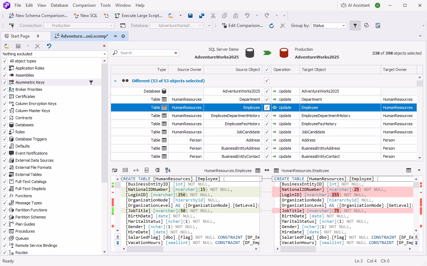This screenshot has width=427, height=266.
Task: Clear the search field with red X
Action: [x=176, y=53]
